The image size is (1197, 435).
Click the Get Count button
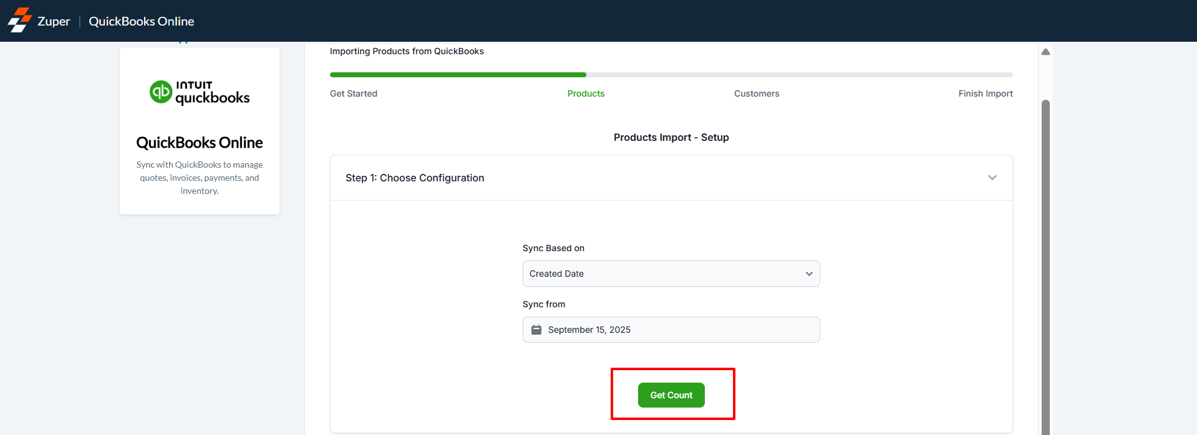(x=671, y=395)
